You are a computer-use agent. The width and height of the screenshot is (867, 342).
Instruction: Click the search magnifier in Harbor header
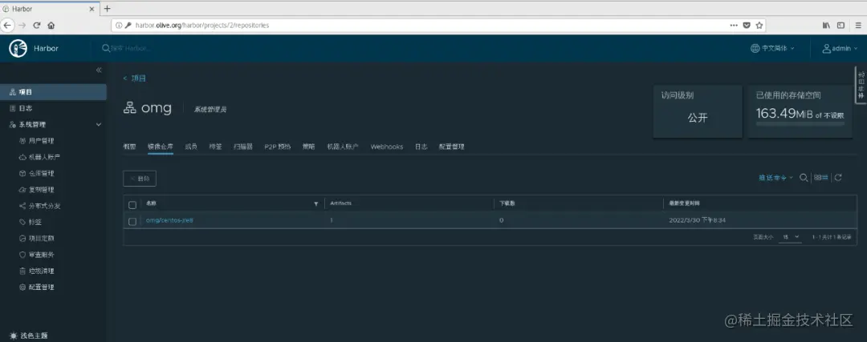pyautogui.click(x=106, y=49)
